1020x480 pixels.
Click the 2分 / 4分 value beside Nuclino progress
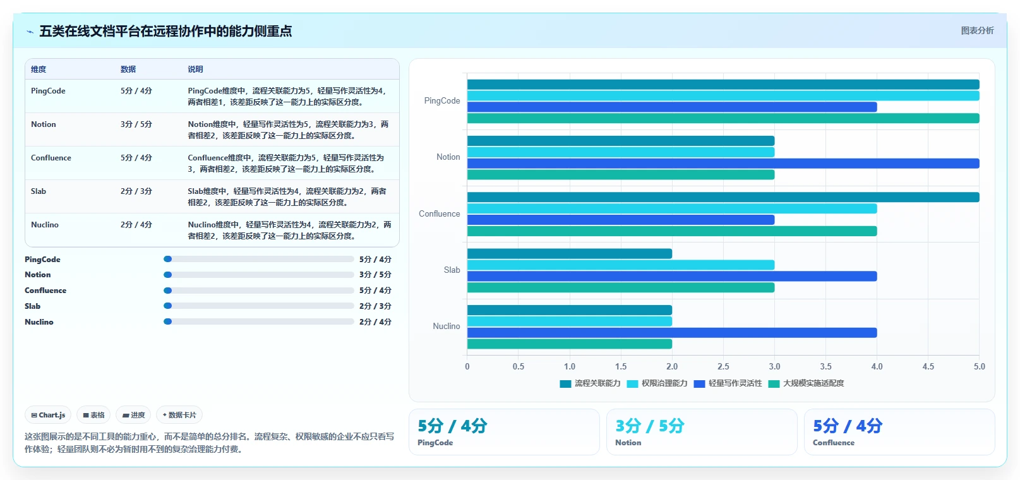(x=375, y=322)
